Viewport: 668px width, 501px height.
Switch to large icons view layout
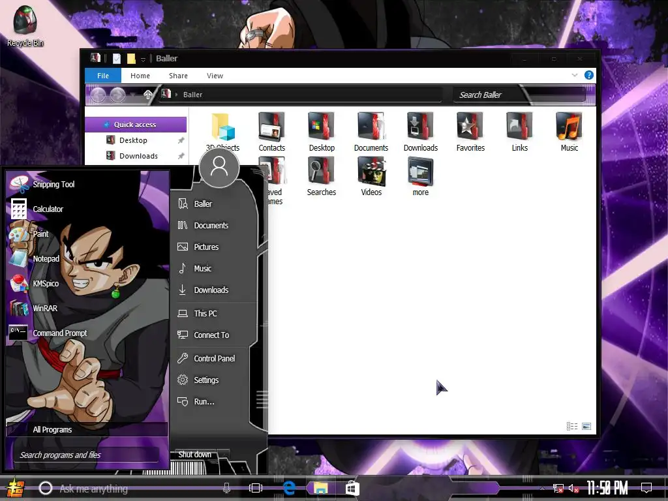[586, 426]
